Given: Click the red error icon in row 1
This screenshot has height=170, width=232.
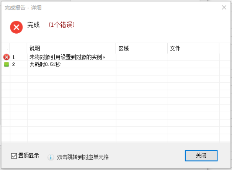Looking at the screenshot, I should (x=7, y=57).
